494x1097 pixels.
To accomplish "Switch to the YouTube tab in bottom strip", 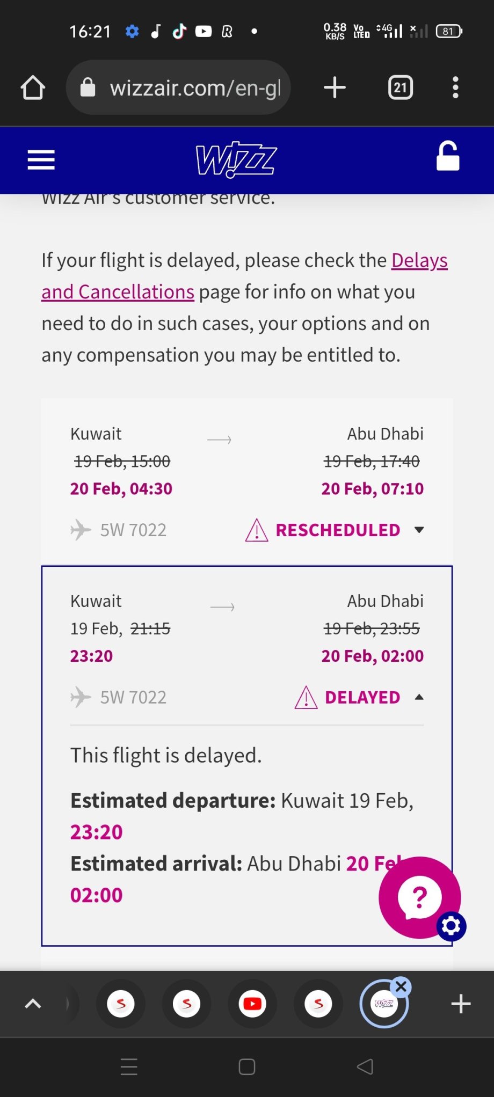I will point(252,1004).
